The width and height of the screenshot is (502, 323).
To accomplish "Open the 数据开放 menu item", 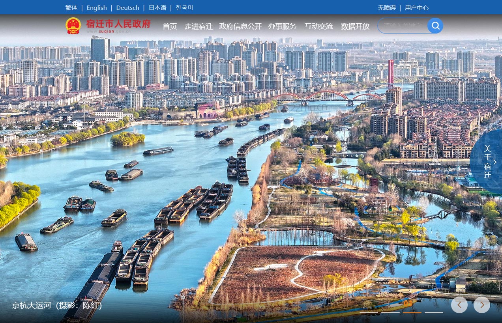I will pos(355,26).
